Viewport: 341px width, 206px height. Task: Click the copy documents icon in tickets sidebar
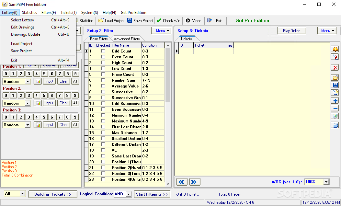point(335,93)
